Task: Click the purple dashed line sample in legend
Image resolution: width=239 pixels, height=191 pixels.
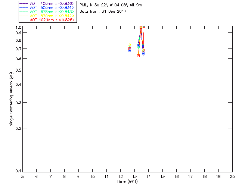Action: pos(24,3)
